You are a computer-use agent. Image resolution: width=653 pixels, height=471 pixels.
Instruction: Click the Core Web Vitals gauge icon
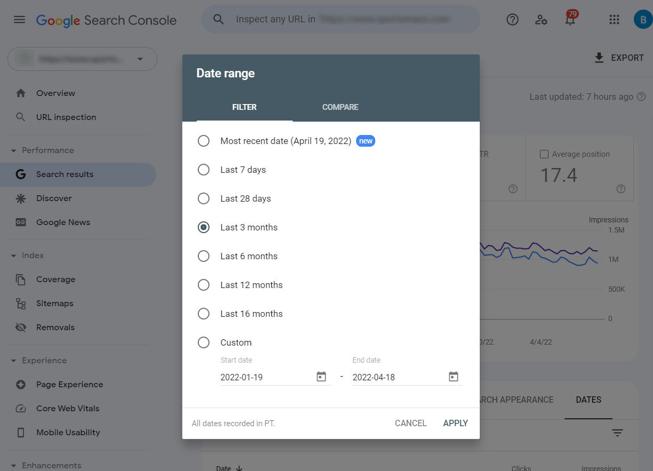click(x=21, y=409)
